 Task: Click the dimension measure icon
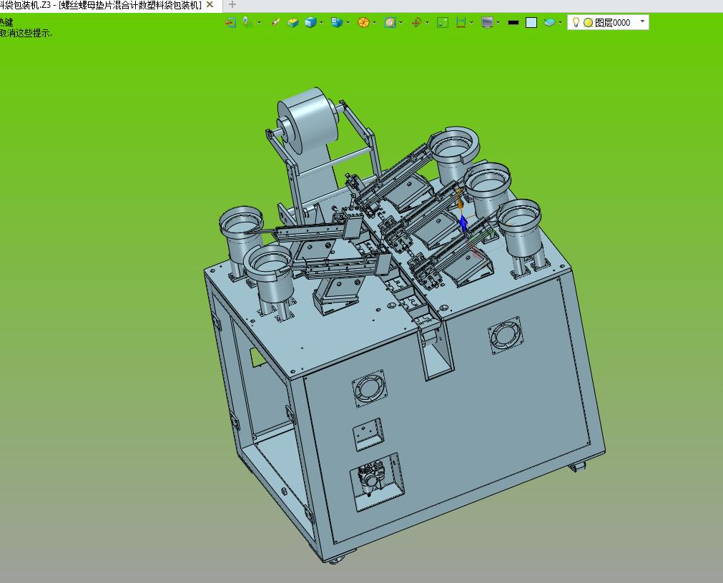pyautogui.click(x=461, y=22)
